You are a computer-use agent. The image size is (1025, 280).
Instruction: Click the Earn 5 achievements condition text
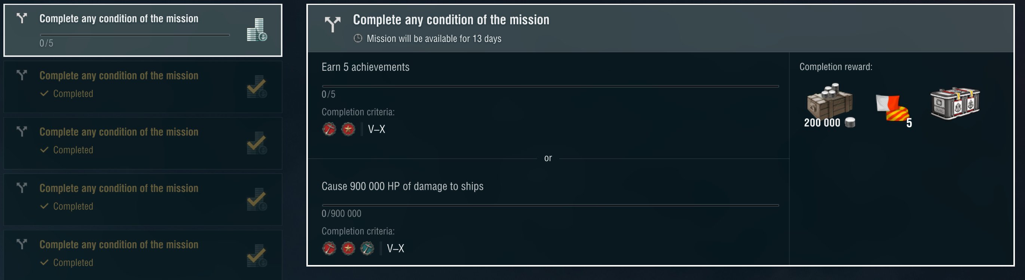365,67
